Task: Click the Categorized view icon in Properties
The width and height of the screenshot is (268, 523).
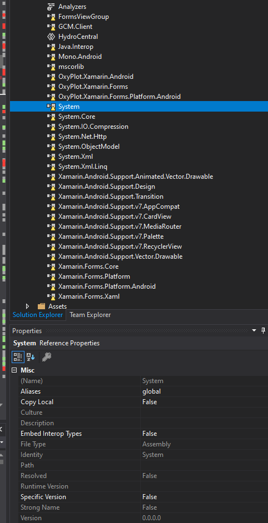Action: pos(18,357)
